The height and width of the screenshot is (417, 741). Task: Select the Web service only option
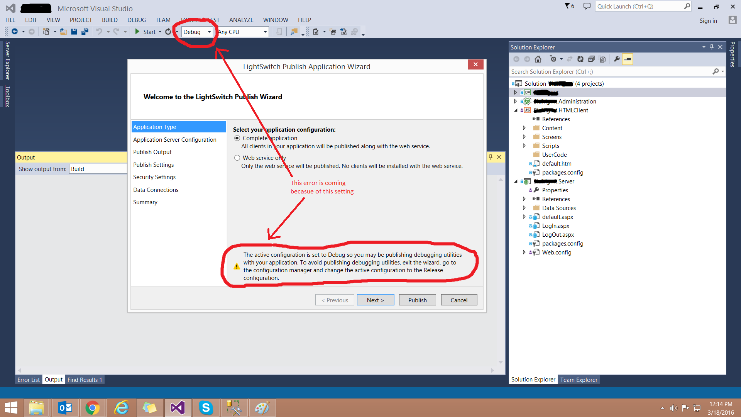pyautogui.click(x=237, y=158)
